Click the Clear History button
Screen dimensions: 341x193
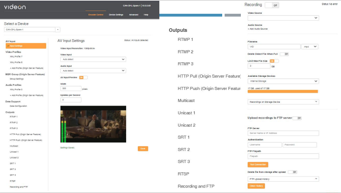(x=256, y=186)
